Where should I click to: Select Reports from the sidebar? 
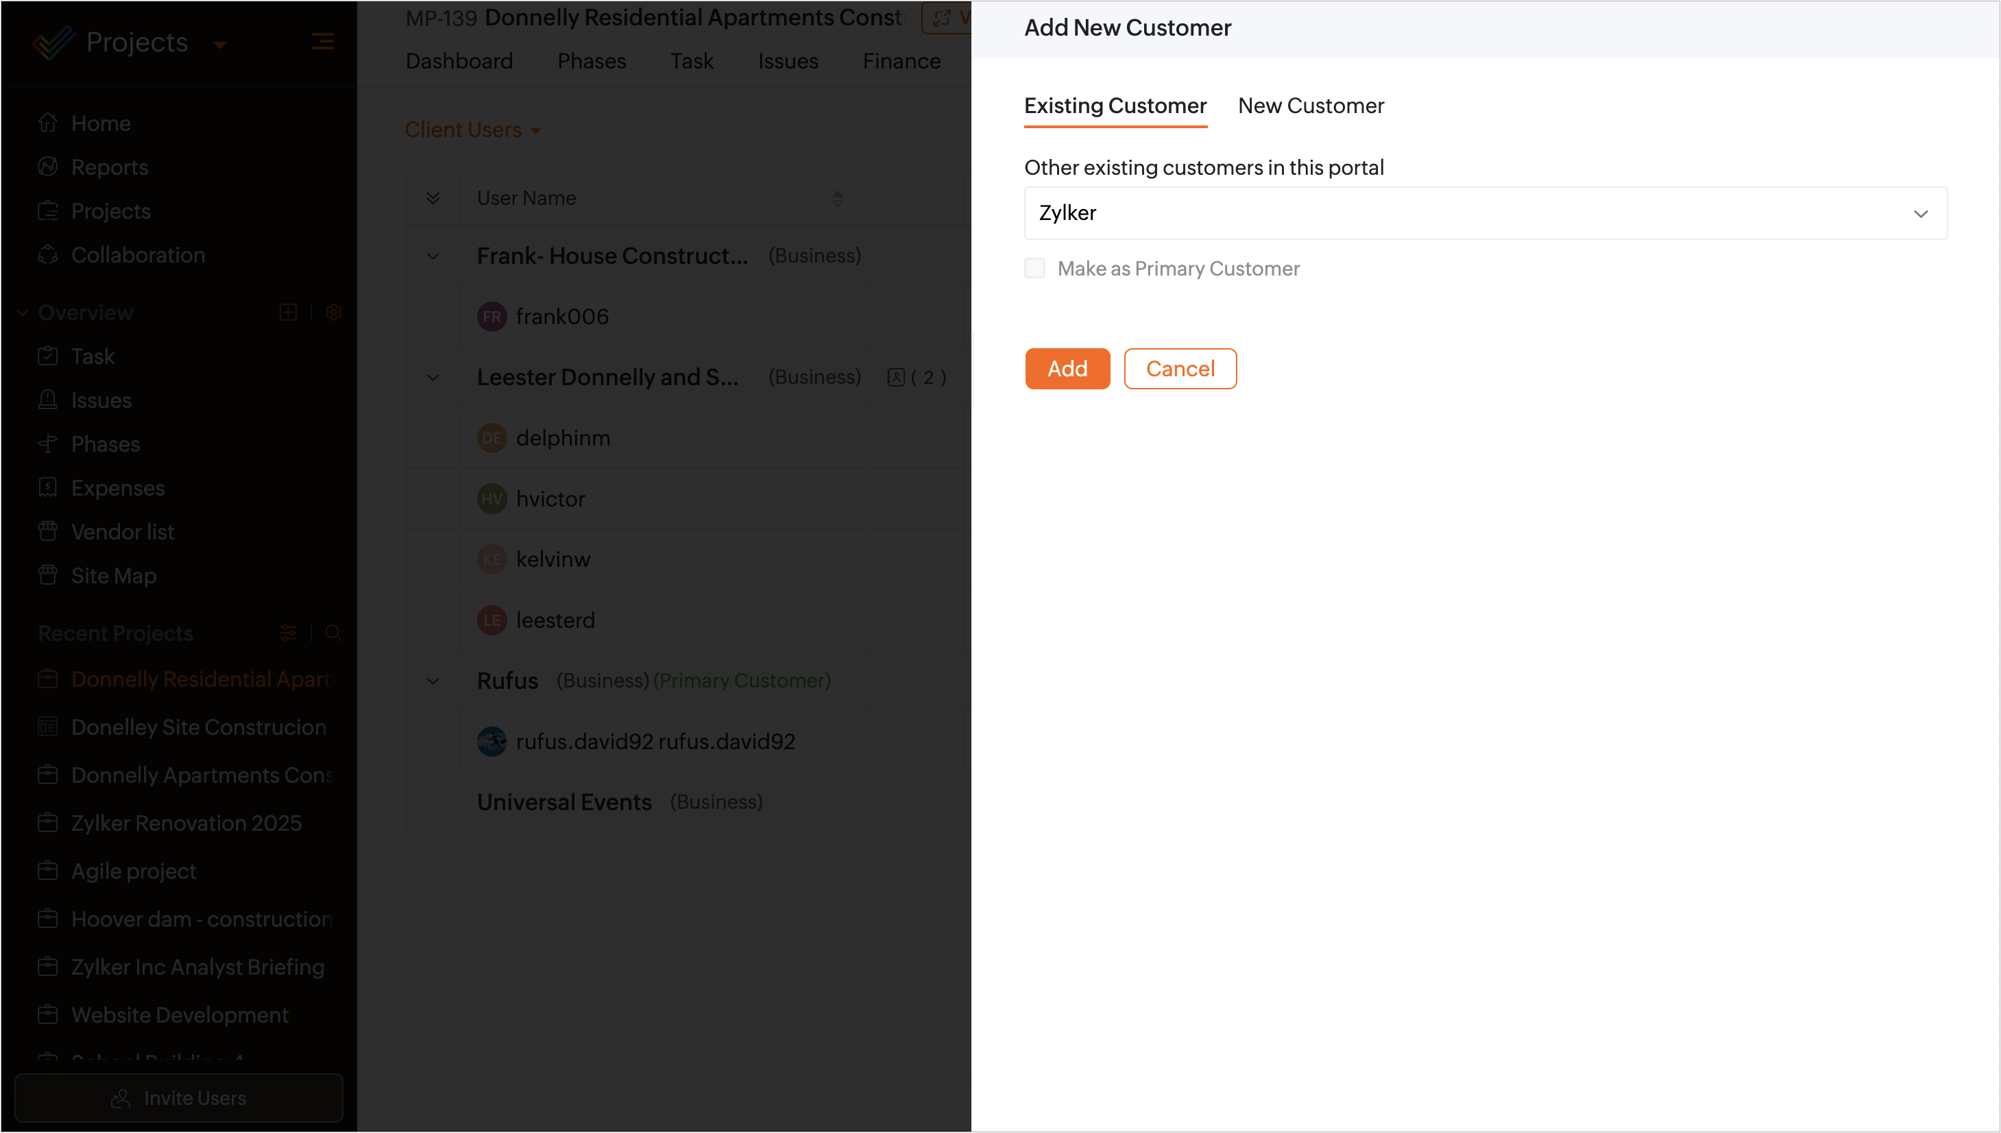coord(109,167)
